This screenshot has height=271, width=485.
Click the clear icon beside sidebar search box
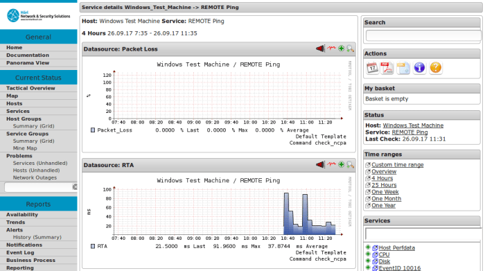(x=75, y=187)
